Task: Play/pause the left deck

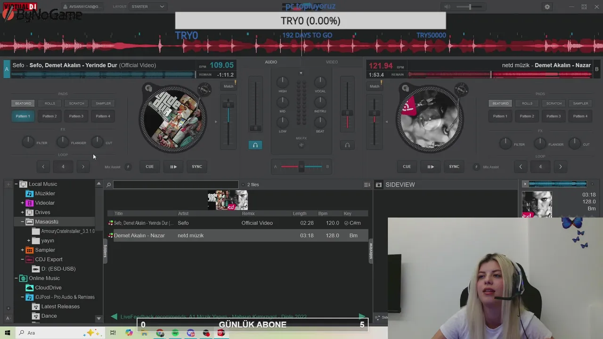Action: 173,167
